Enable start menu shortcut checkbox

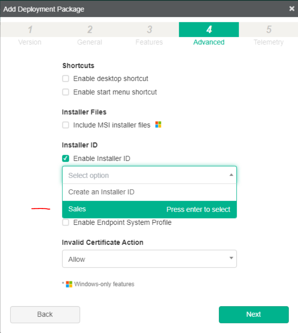66,92
